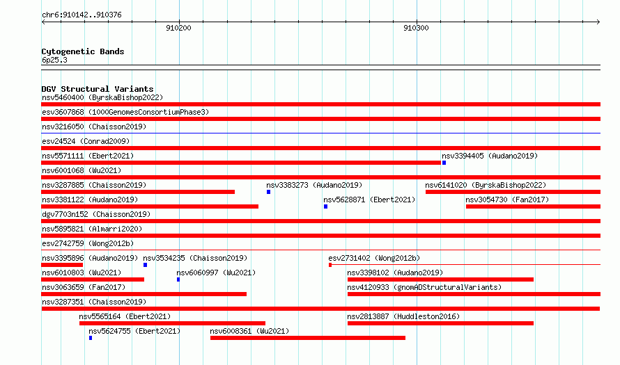The width and height of the screenshot is (620, 365).
Task: Click the red bar under nsv5565164
Action: 172,323
